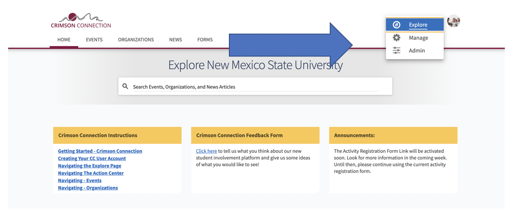Focus the Search Events, Organizations, and News field

255,87
